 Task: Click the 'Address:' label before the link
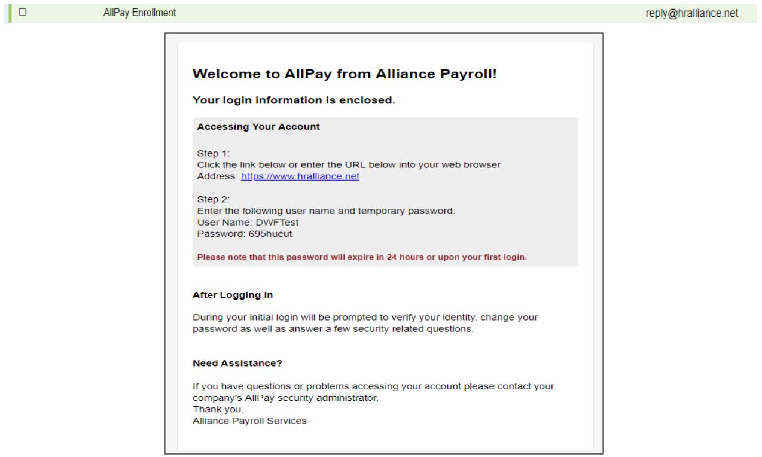click(218, 177)
